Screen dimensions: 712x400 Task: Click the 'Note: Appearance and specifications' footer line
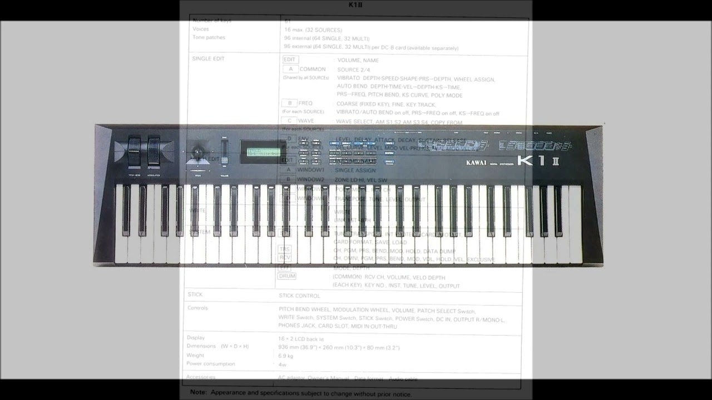pos(300,393)
